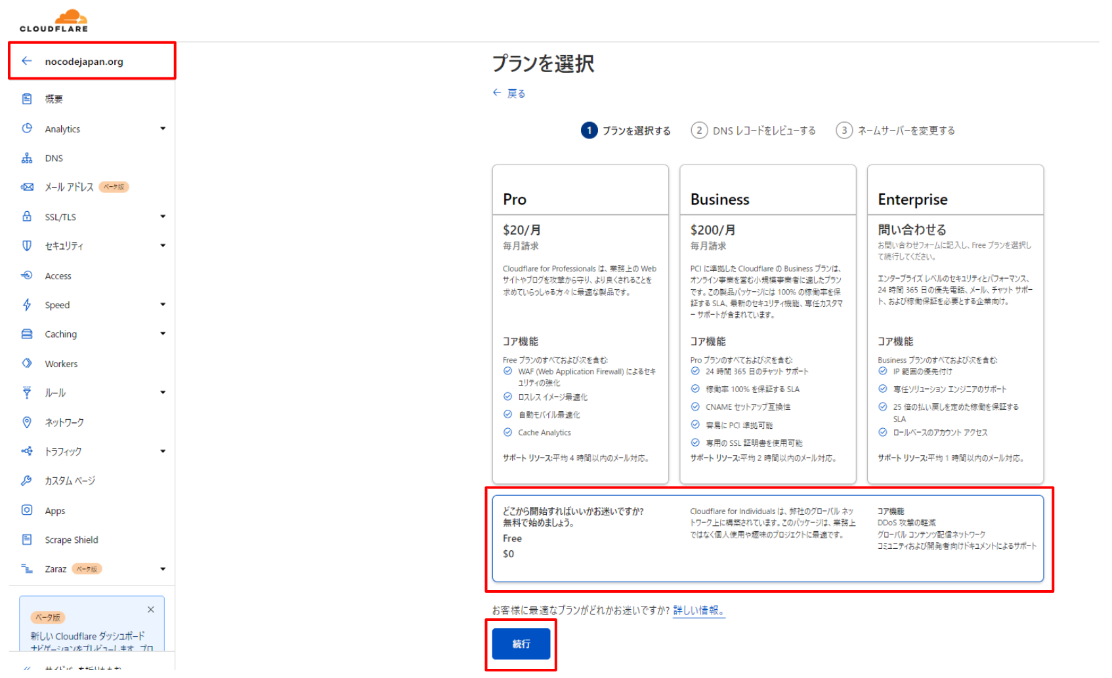1112x678 pixels.
Task: Click the ロールベースのアカウント アクセス feature text
Action: pos(940,433)
